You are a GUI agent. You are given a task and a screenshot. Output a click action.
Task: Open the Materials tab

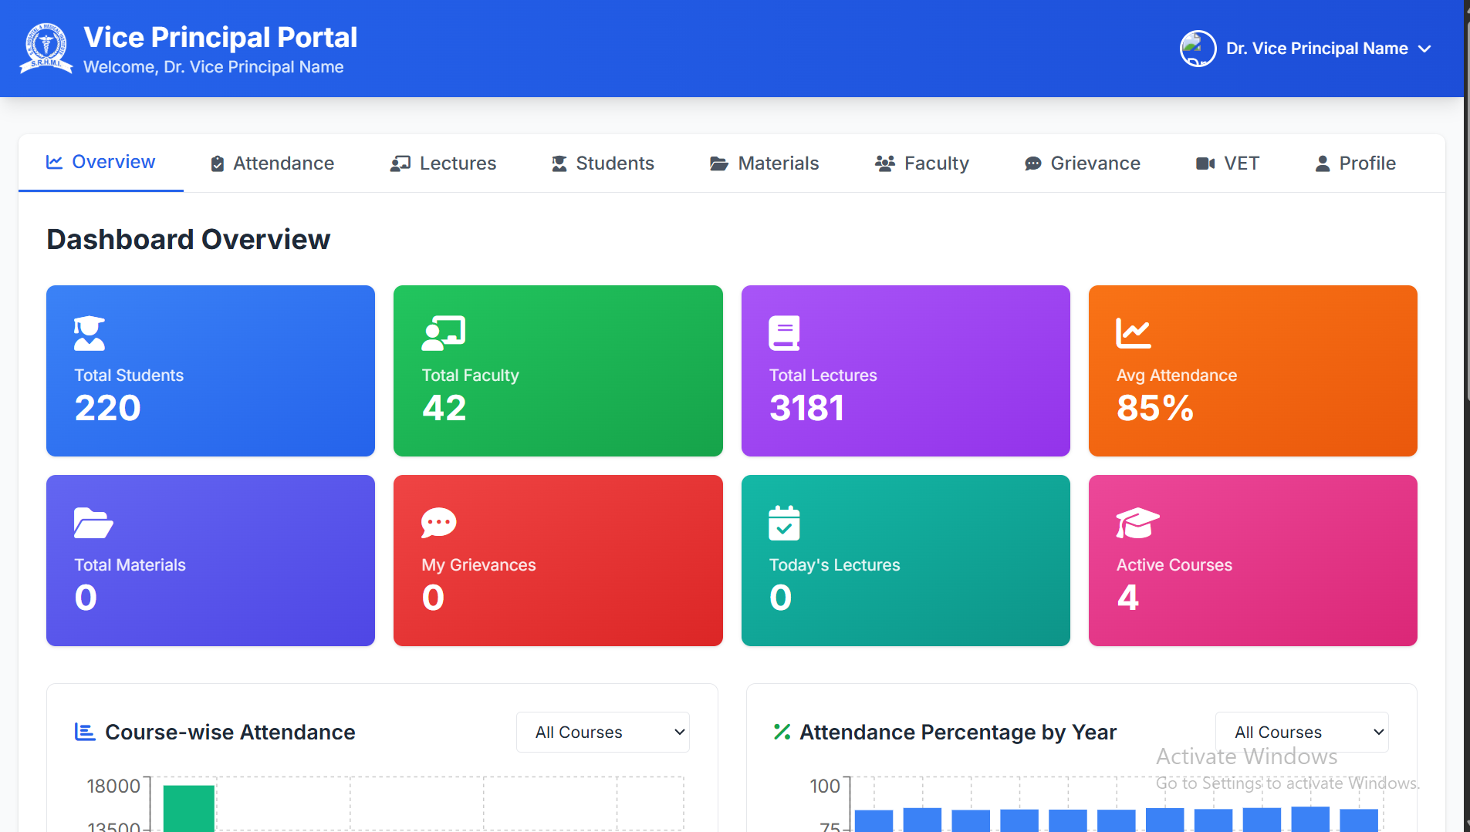(764, 163)
